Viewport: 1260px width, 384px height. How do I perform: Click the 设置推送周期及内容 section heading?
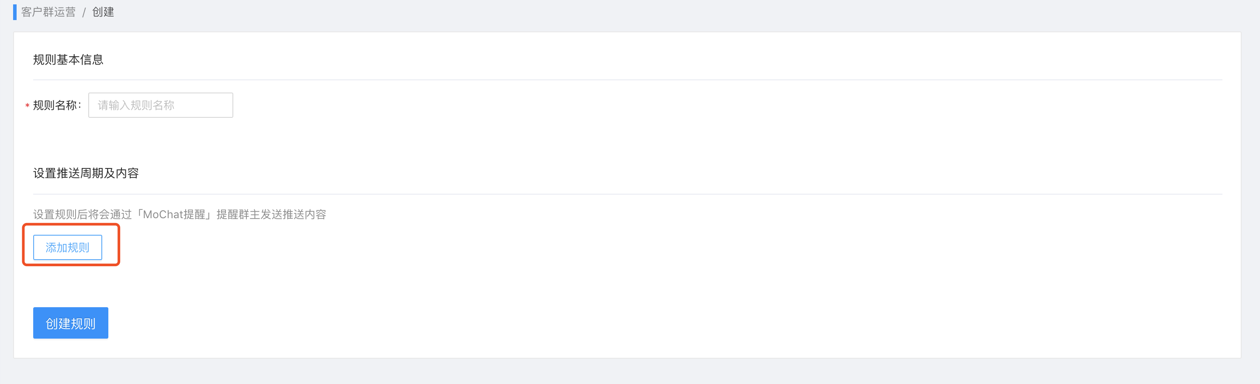pyautogui.click(x=86, y=173)
